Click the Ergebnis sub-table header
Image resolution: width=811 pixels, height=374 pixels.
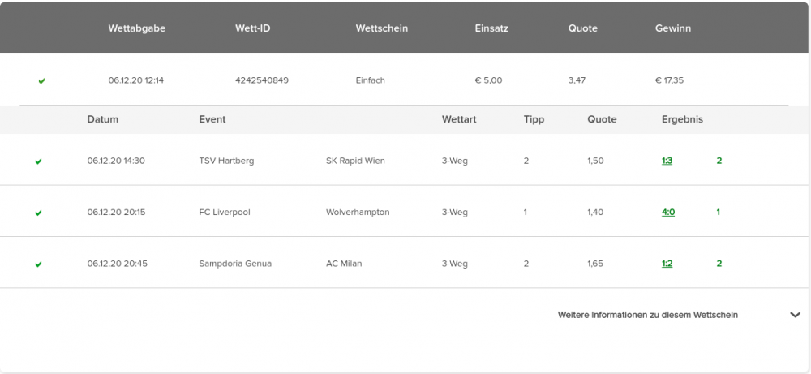click(x=682, y=119)
